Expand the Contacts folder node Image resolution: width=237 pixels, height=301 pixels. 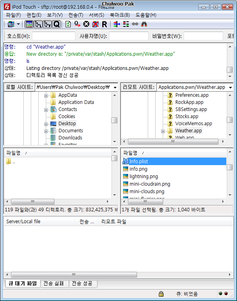tap(46, 110)
